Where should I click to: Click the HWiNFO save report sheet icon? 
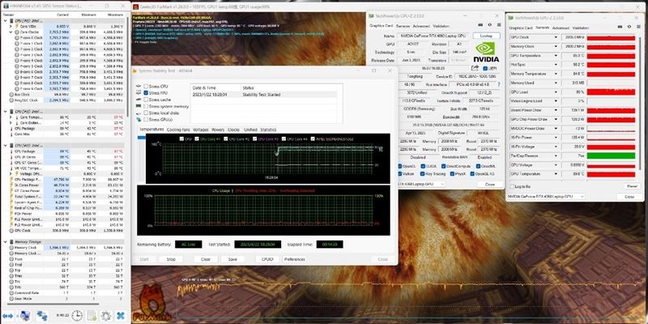(92, 316)
